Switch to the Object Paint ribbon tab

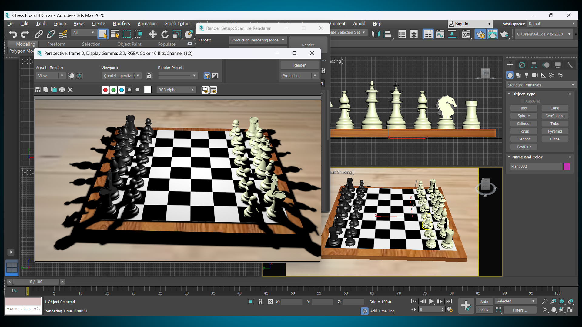[129, 44]
